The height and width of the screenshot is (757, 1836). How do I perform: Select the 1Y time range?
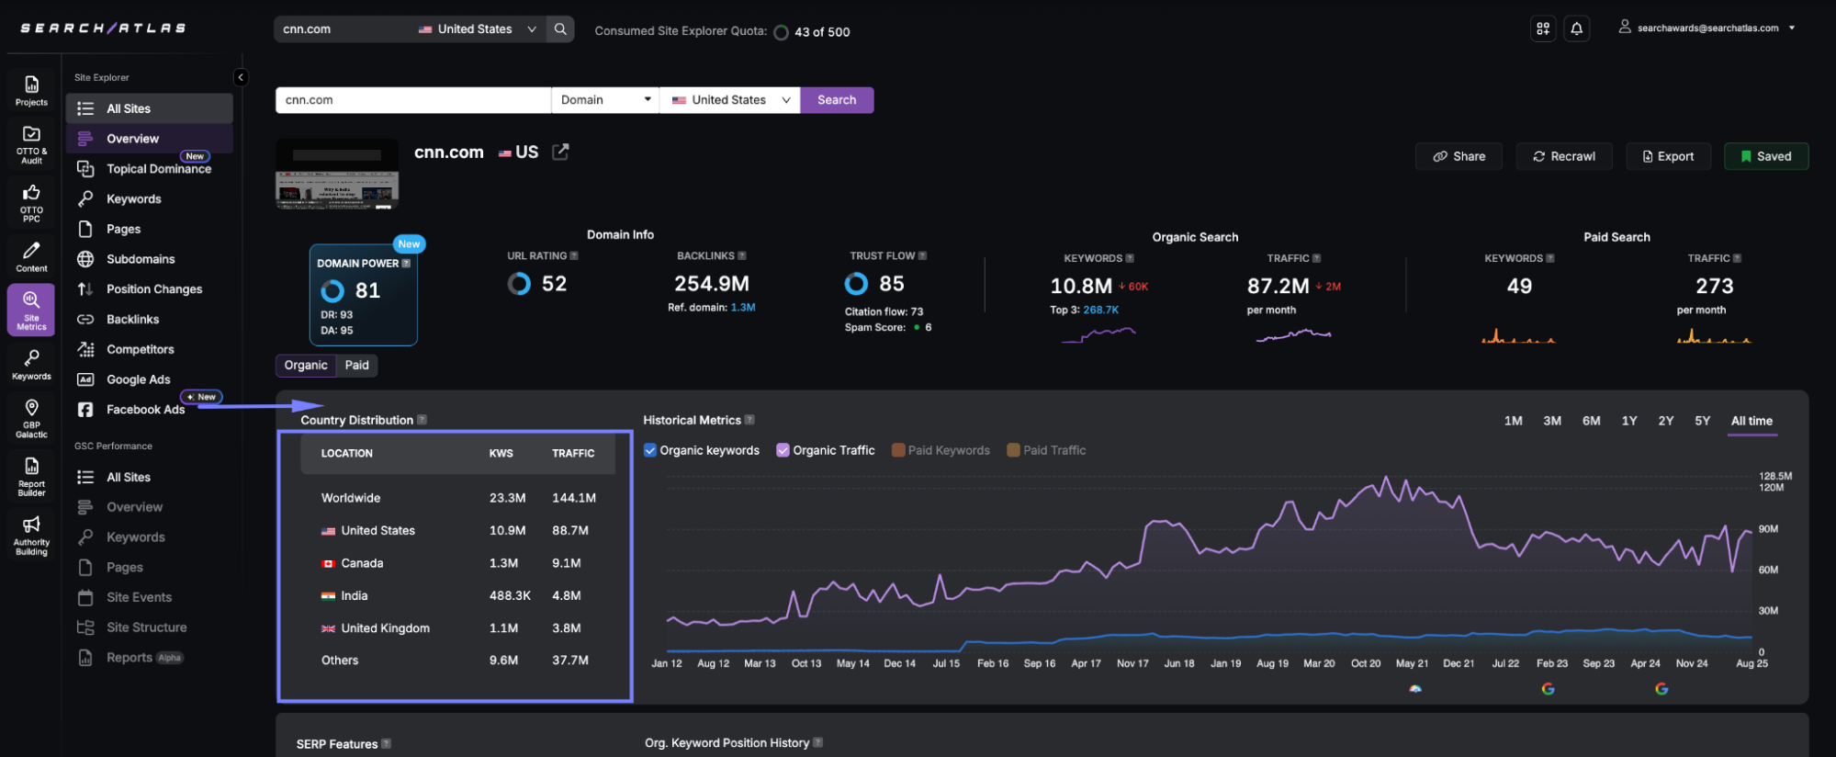[1629, 421]
